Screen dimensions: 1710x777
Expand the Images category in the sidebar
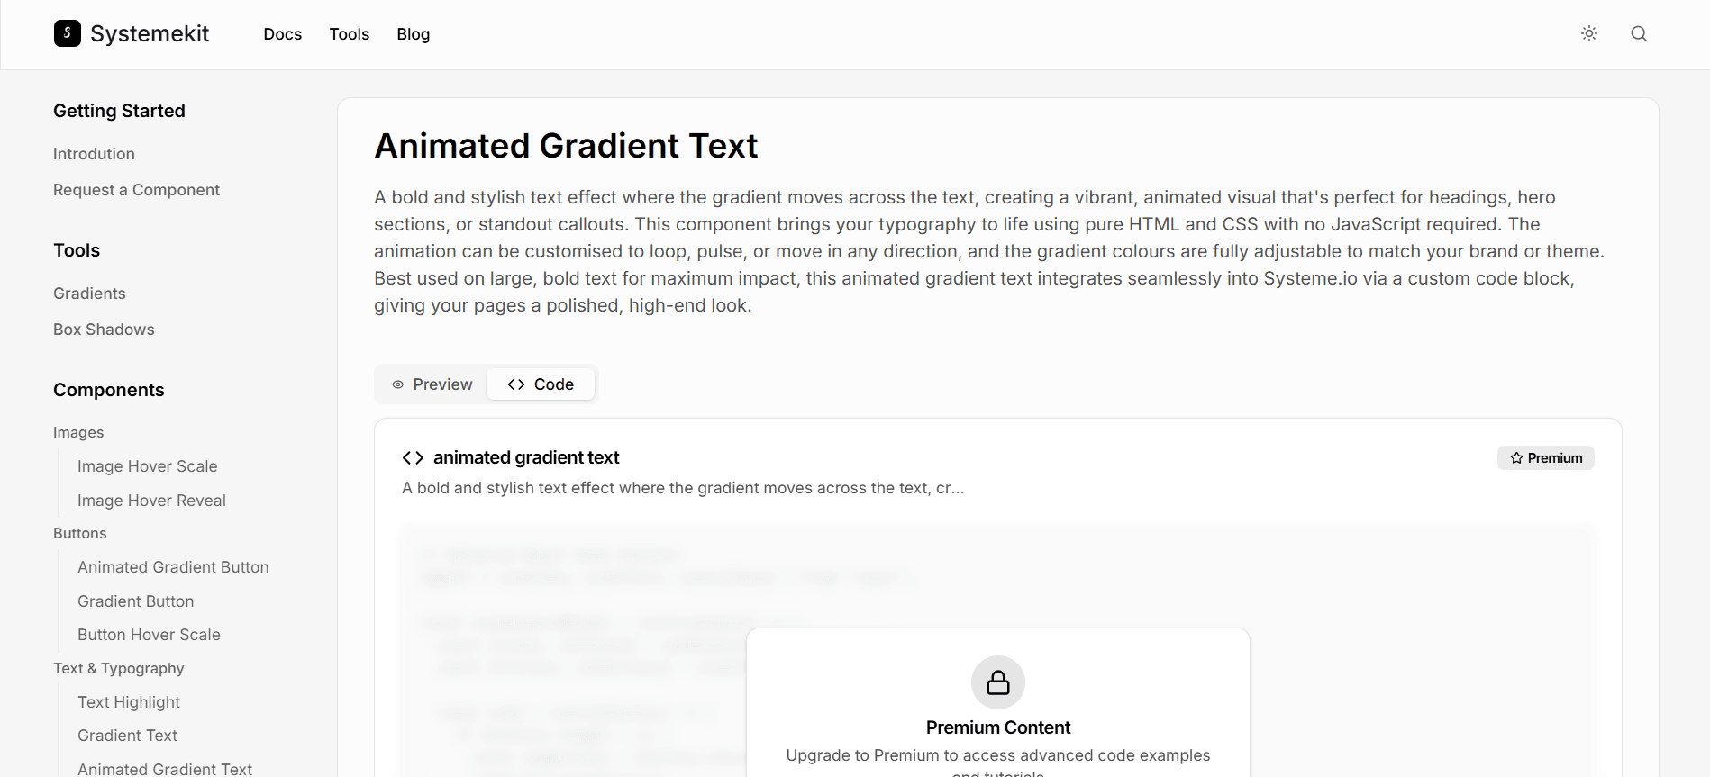tap(78, 433)
